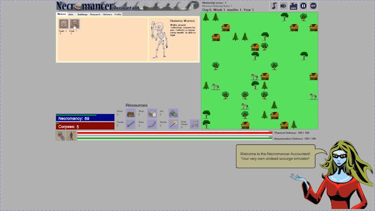Image resolution: width=375 pixels, height=211 pixels.
Task: Select the Defence tab
Action: [x=107, y=15]
